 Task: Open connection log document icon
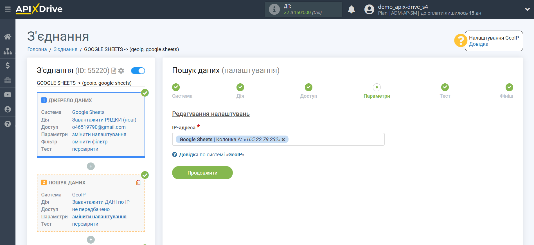pyautogui.click(x=114, y=71)
